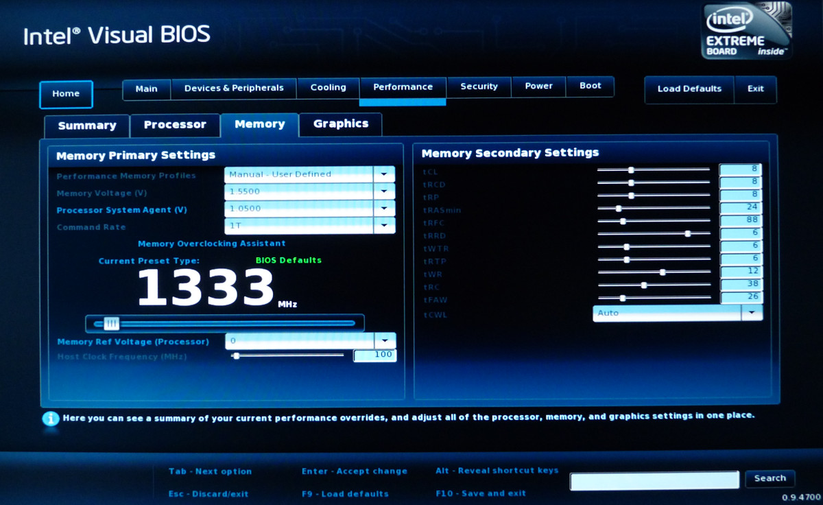Open the Security tab
Viewport: 823px width, 505px height.
(479, 86)
